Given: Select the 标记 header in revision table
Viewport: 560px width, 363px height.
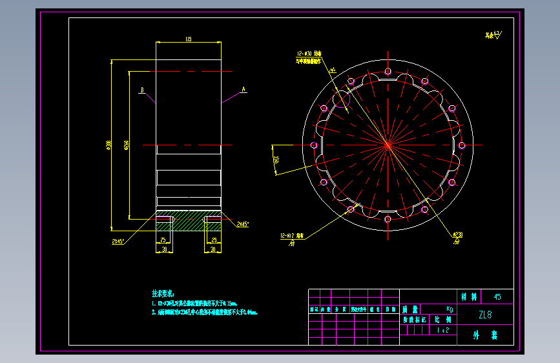Looking at the screenshot, I should tap(315, 309).
